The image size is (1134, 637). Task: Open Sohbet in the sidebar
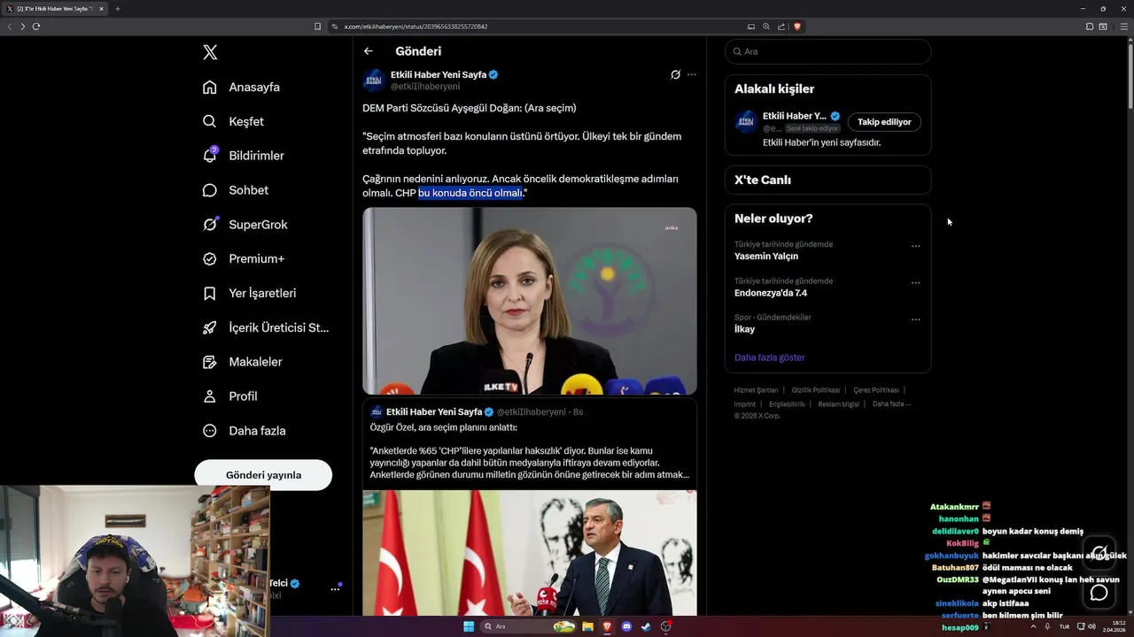point(235,190)
